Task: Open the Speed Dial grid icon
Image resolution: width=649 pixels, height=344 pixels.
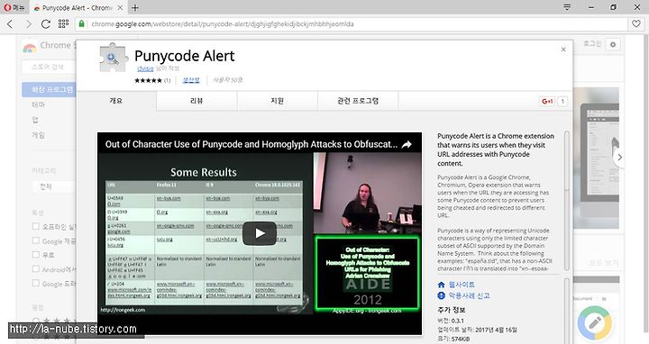Action: (x=63, y=24)
